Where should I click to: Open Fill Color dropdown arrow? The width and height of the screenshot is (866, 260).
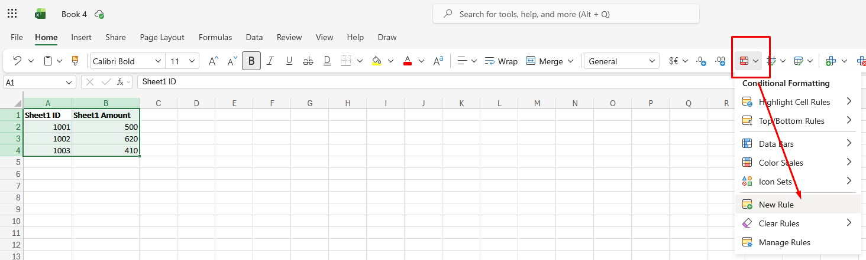(x=390, y=61)
